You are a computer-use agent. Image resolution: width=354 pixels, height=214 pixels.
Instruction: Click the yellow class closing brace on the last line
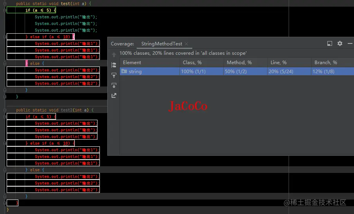tap(8, 210)
